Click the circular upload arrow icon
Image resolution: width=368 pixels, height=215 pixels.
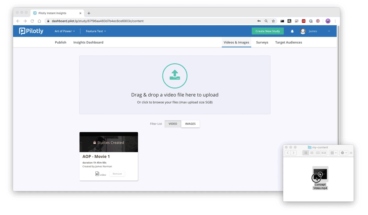point(174,76)
